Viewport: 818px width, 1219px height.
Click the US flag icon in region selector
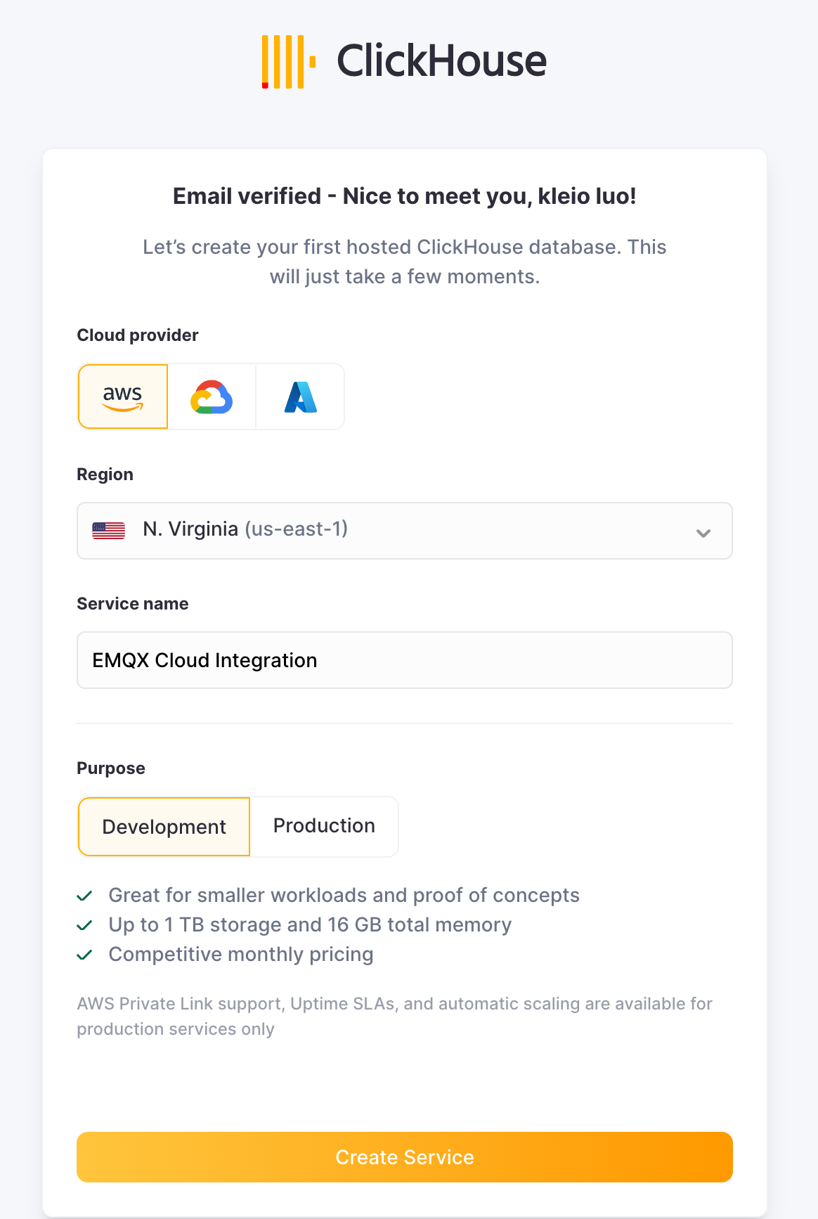[108, 529]
